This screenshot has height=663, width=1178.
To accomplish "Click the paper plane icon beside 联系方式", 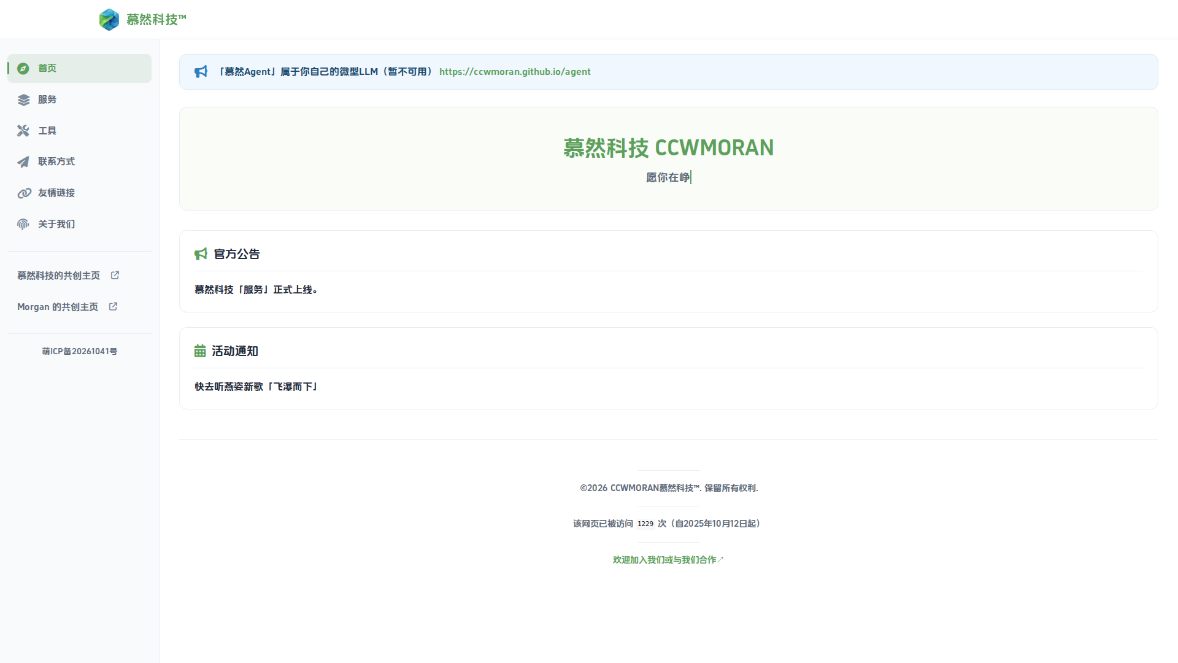I will [23, 161].
